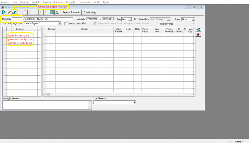Viewport: 249px width, 144px height.
Task: Click the Validade start date 22/03/2018 field
Action: [92, 19]
